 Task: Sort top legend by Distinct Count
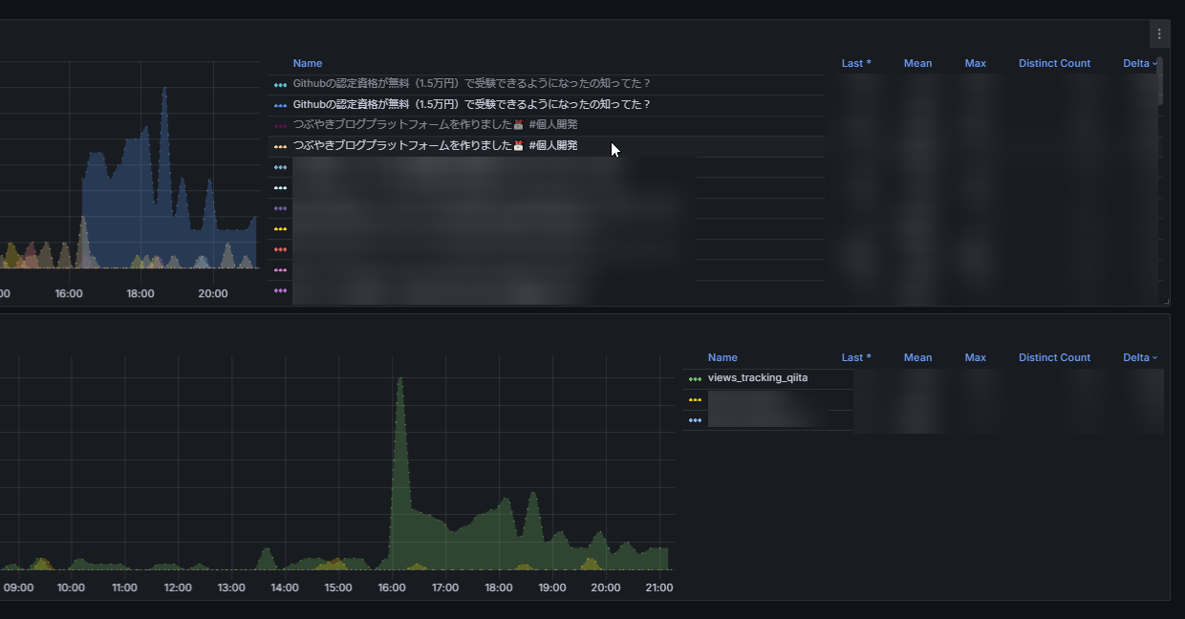1054,64
